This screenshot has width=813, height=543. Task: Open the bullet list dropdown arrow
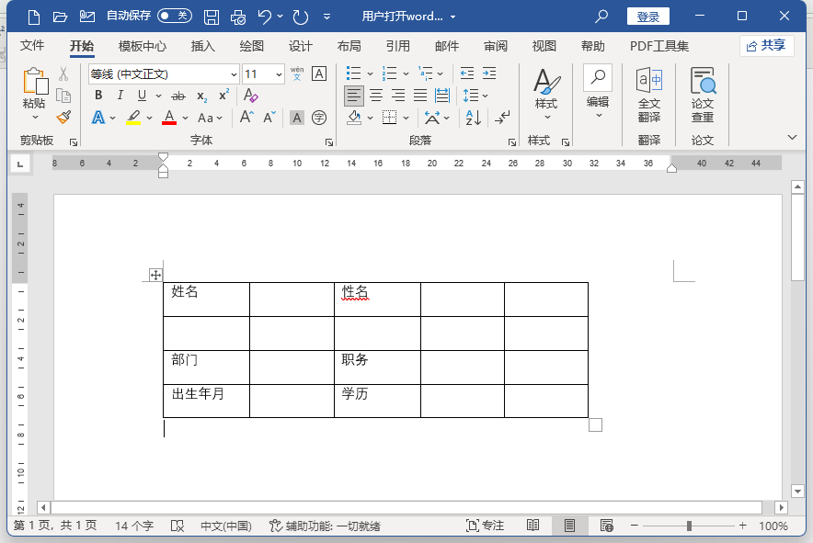(x=370, y=74)
